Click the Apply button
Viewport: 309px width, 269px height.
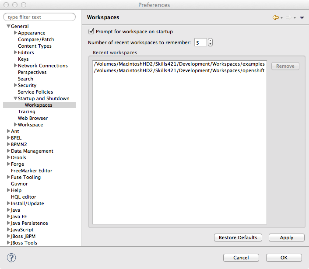tap(286, 238)
